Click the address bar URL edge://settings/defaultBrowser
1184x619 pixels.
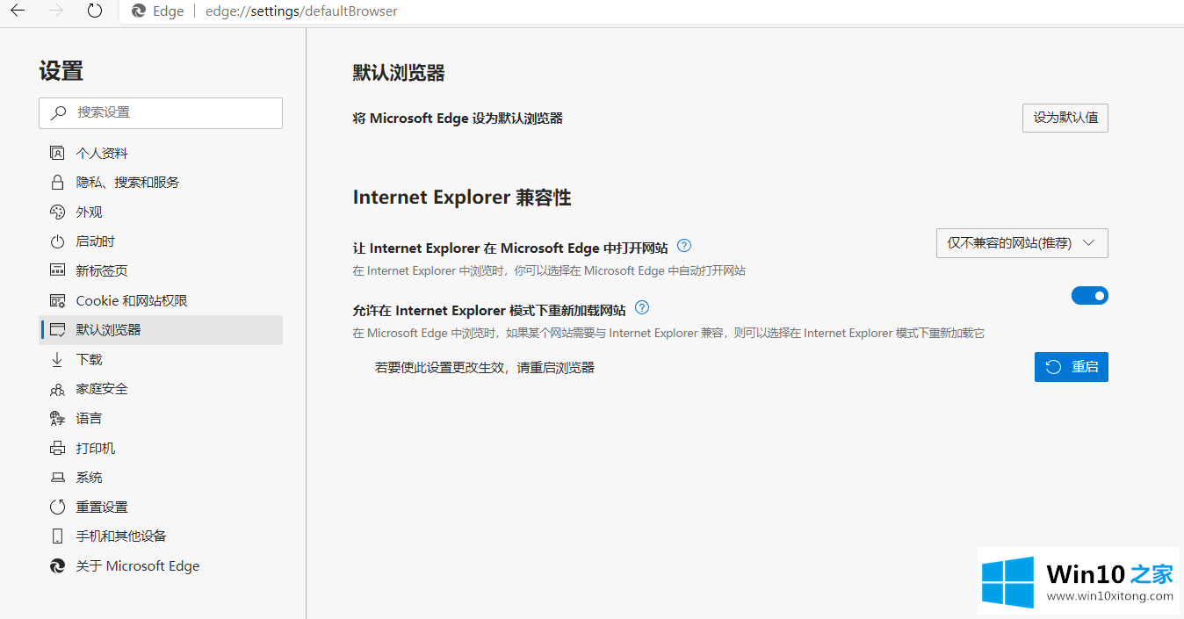(301, 11)
